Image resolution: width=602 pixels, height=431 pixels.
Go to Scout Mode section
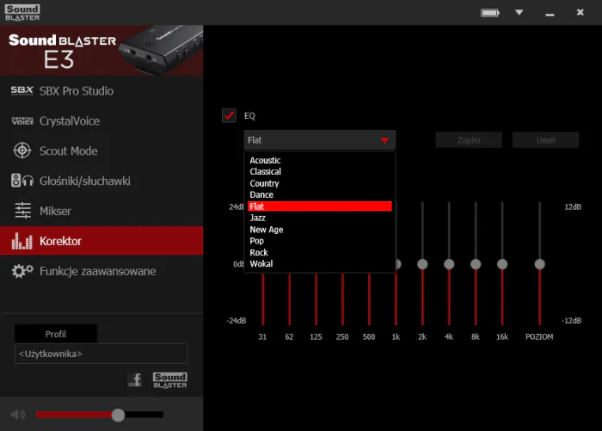click(101, 151)
